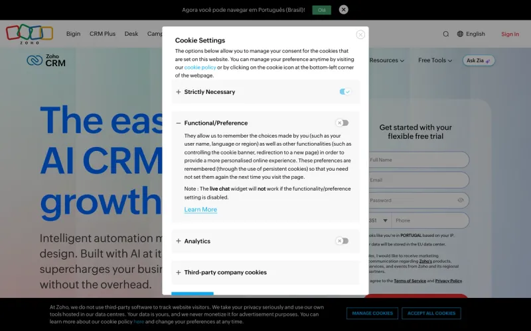
Task: Open CRM Plus menu item
Action: pyautogui.click(x=102, y=34)
